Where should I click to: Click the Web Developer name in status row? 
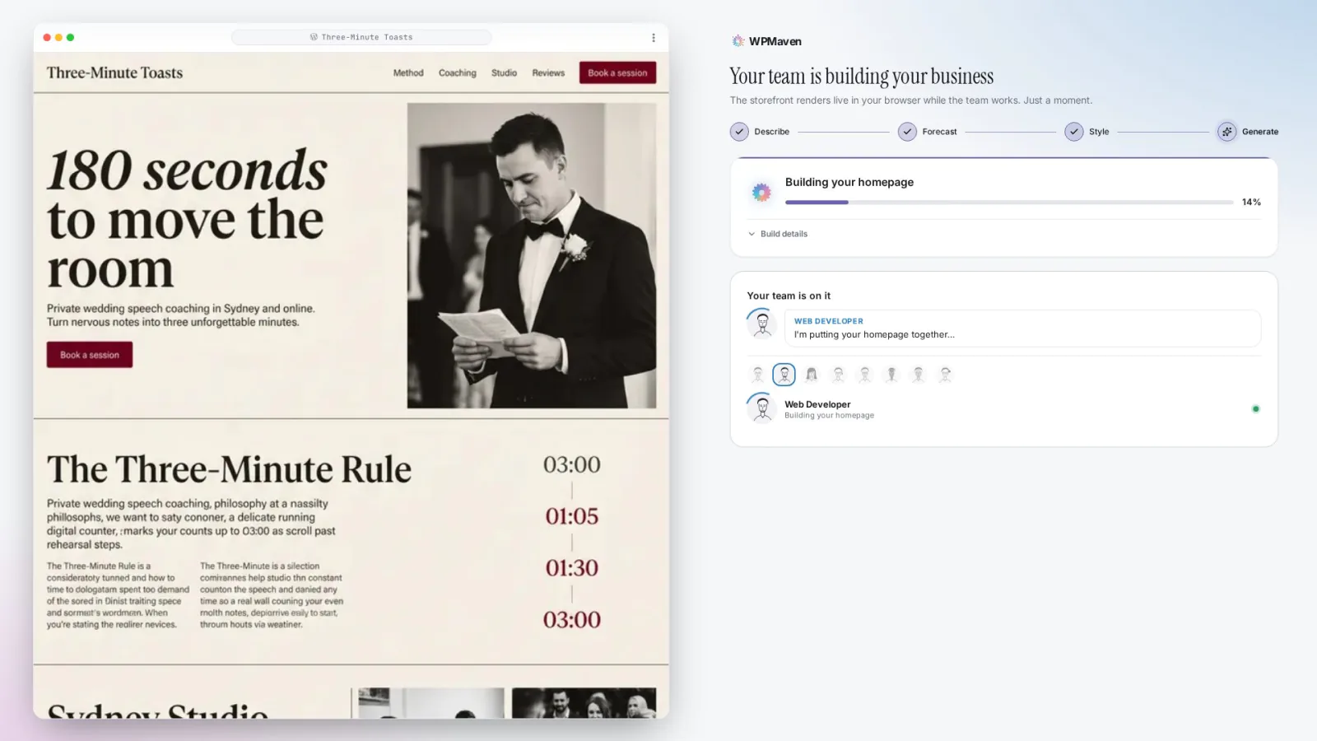click(817, 404)
